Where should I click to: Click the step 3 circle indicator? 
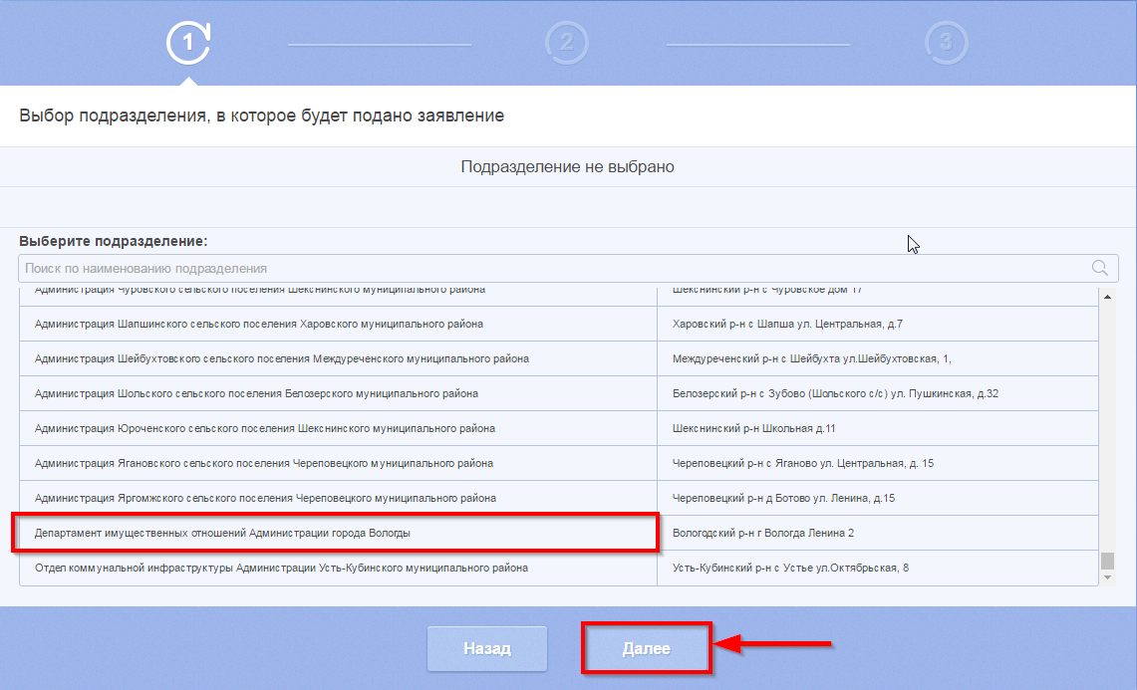coord(945,43)
